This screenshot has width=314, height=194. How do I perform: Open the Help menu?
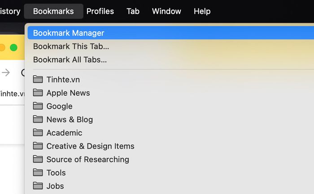tap(202, 11)
